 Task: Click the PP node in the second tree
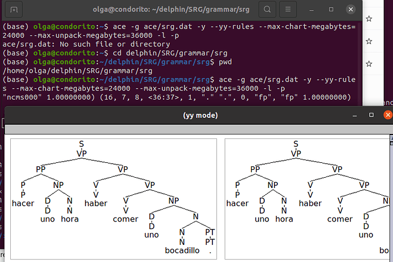click(255, 169)
